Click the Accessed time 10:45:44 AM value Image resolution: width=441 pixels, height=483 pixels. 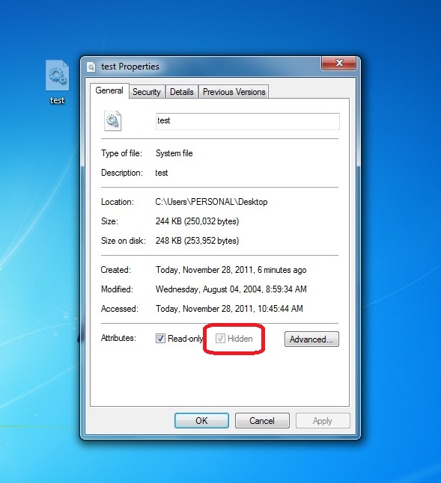pyautogui.click(x=229, y=309)
